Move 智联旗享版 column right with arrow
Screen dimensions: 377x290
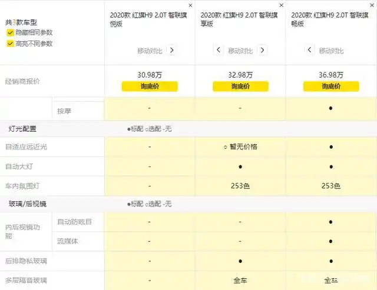(262, 50)
